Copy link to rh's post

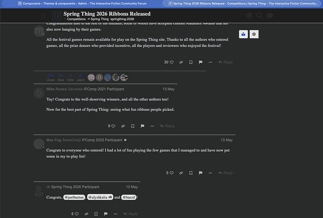click(x=87, y=214)
